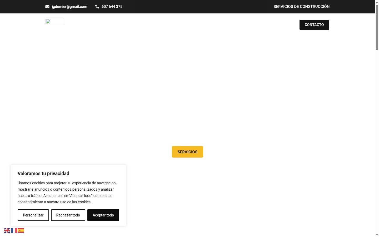Click the CONTACTO button
This screenshot has height=237, width=379.
coord(314,25)
